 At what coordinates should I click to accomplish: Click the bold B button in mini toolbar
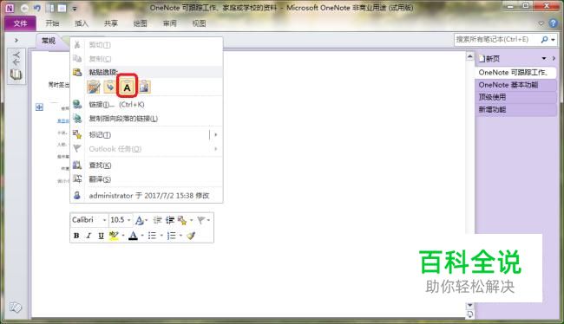click(76, 236)
